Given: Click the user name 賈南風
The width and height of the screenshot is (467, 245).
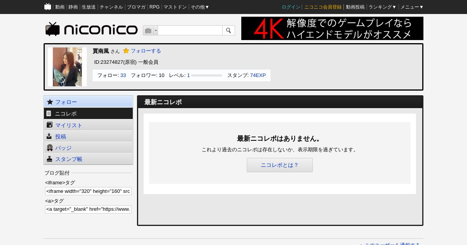Looking at the screenshot, I should pyautogui.click(x=101, y=51).
